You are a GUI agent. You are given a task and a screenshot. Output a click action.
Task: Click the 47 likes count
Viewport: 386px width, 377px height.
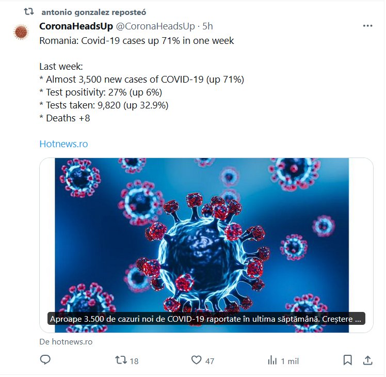[210, 361]
